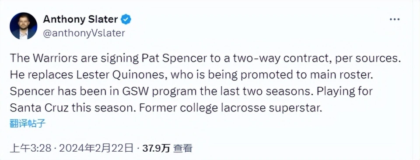Click the 翻译帖子 translate post link

point(28,124)
